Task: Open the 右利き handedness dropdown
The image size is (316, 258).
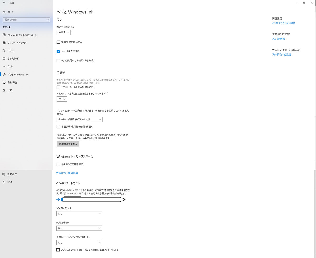Action: (x=63, y=32)
